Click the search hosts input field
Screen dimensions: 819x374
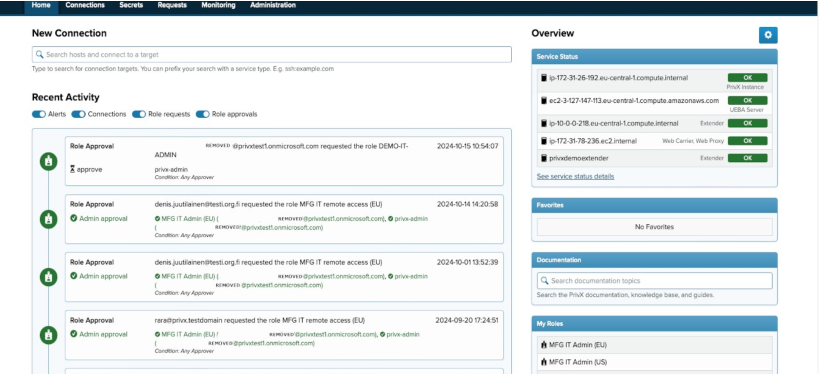click(x=274, y=54)
